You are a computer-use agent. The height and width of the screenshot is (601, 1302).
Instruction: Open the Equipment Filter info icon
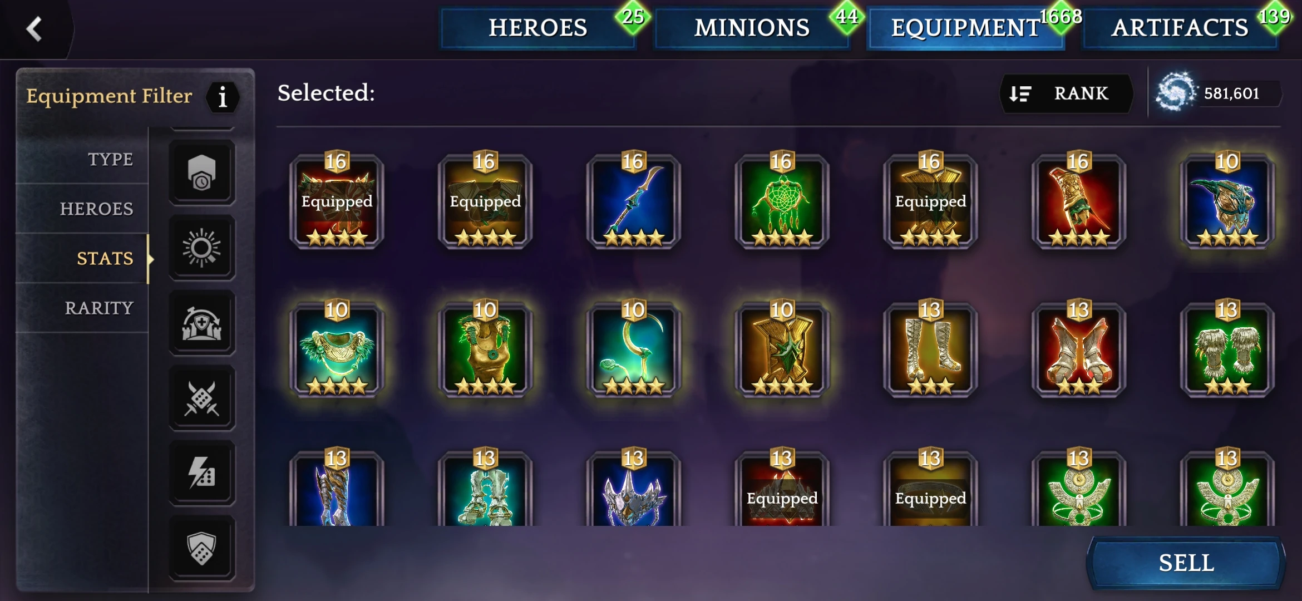(x=223, y=97)
